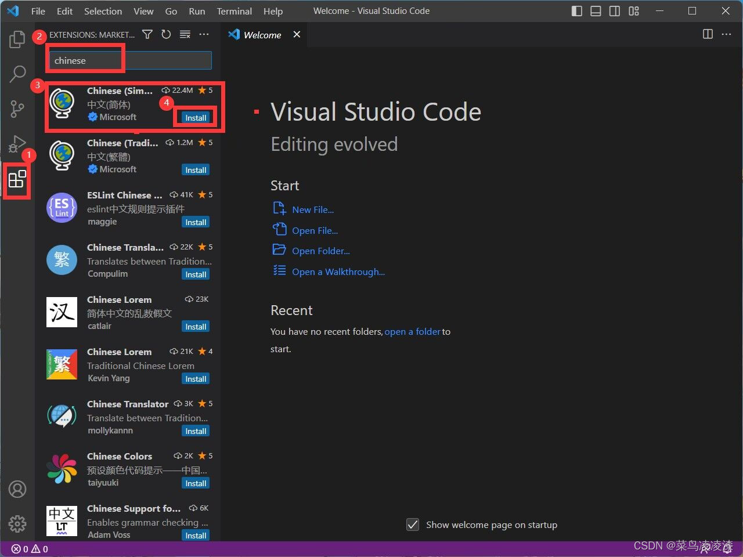Install Chinese (Simplified) language pack
Screen dimensions: 743x557
click(x=196, y=118)
